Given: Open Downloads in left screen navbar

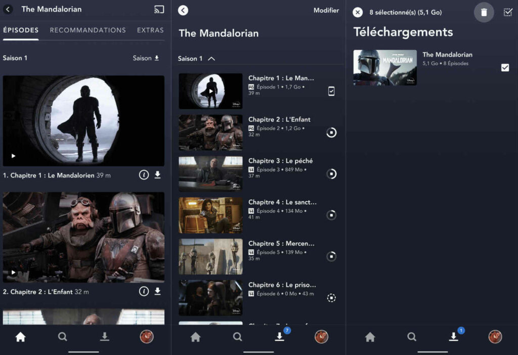Looking at the screenshot, I should 104,337.
